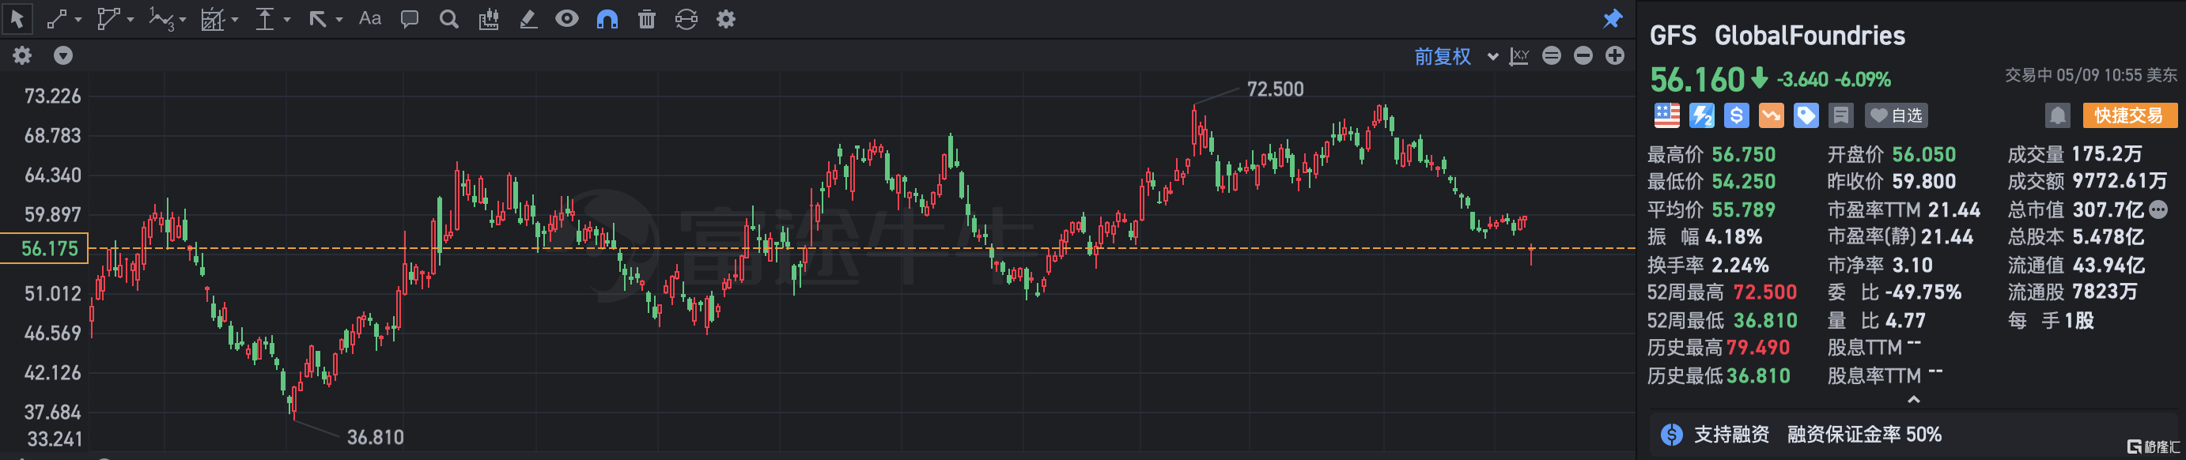Click the X,Y axis coordinate icon
The image size is (2186, 460).
pyautogui.click(x=1519, y=56)
